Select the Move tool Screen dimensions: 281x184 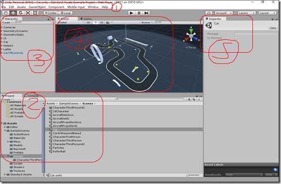tap(13, 13)
